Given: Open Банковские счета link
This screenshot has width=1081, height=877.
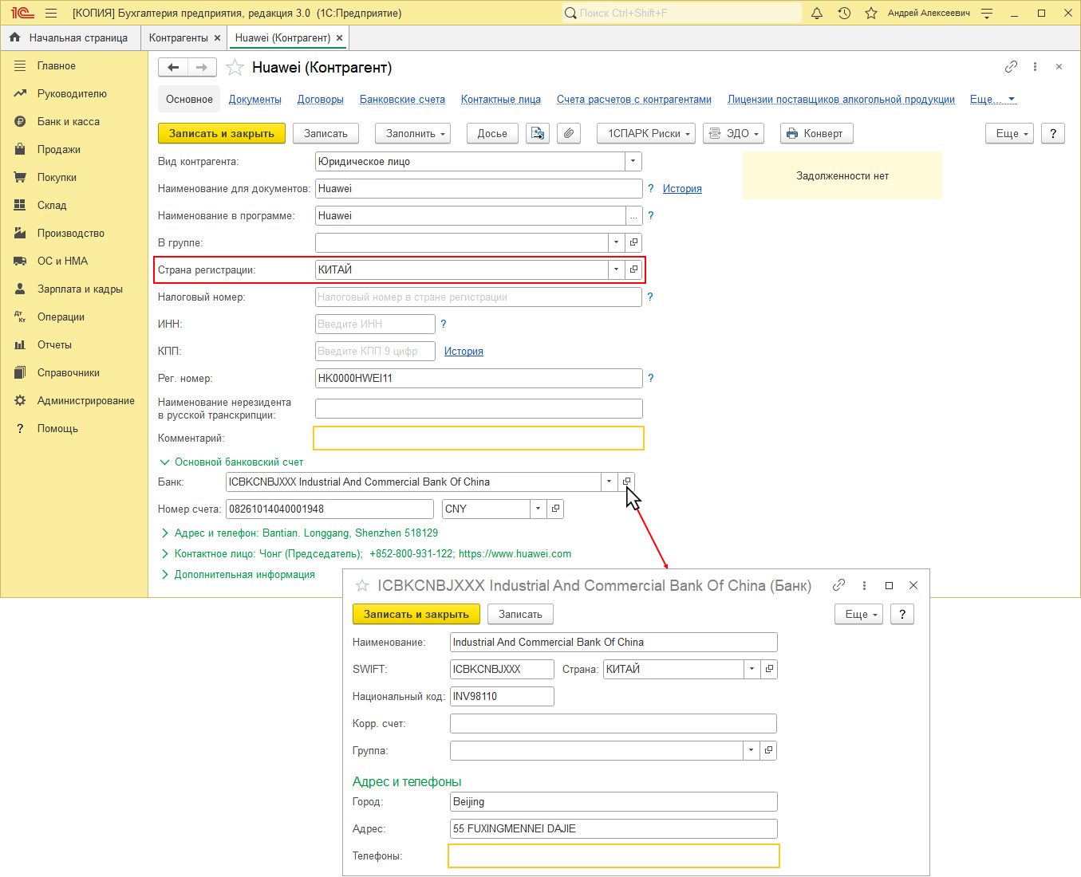Looking at the screenshot, I should click(402, 100).
